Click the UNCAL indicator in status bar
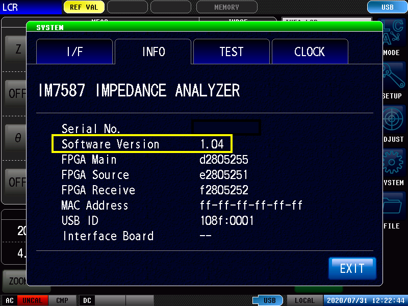 click(x=32, y=300)
